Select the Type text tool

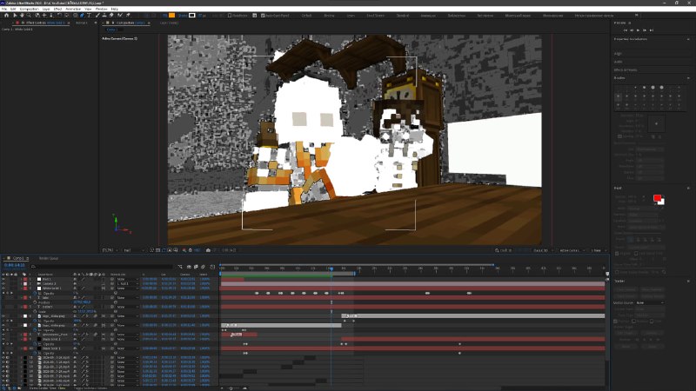click(90, 15)
